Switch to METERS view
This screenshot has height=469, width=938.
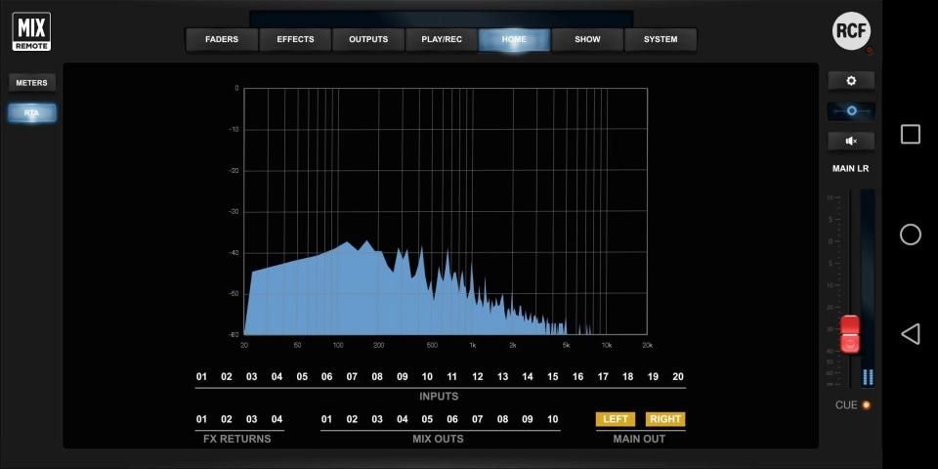32,83
